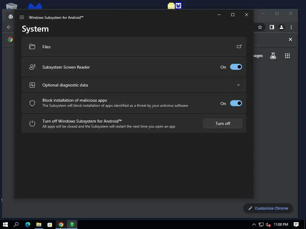
Task: Open Windows Start menu
Action: pyautogui.click(x=5, y=225)
